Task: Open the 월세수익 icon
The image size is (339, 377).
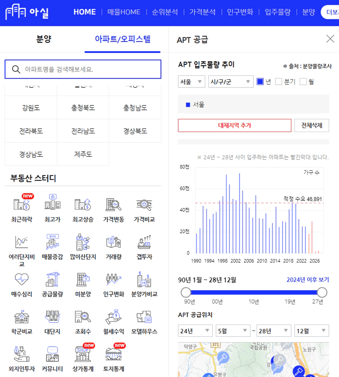Action: pyautogui.click(x=114, y=317)
